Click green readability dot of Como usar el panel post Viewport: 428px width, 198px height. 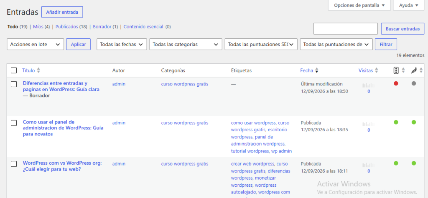[x=414, y=122]
